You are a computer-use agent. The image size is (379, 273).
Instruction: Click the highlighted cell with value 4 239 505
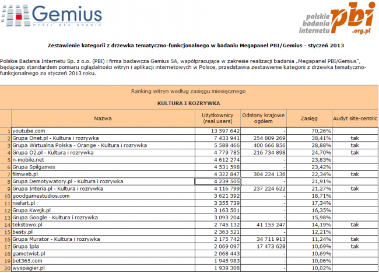pyautogui.click(x=217, y=181)
